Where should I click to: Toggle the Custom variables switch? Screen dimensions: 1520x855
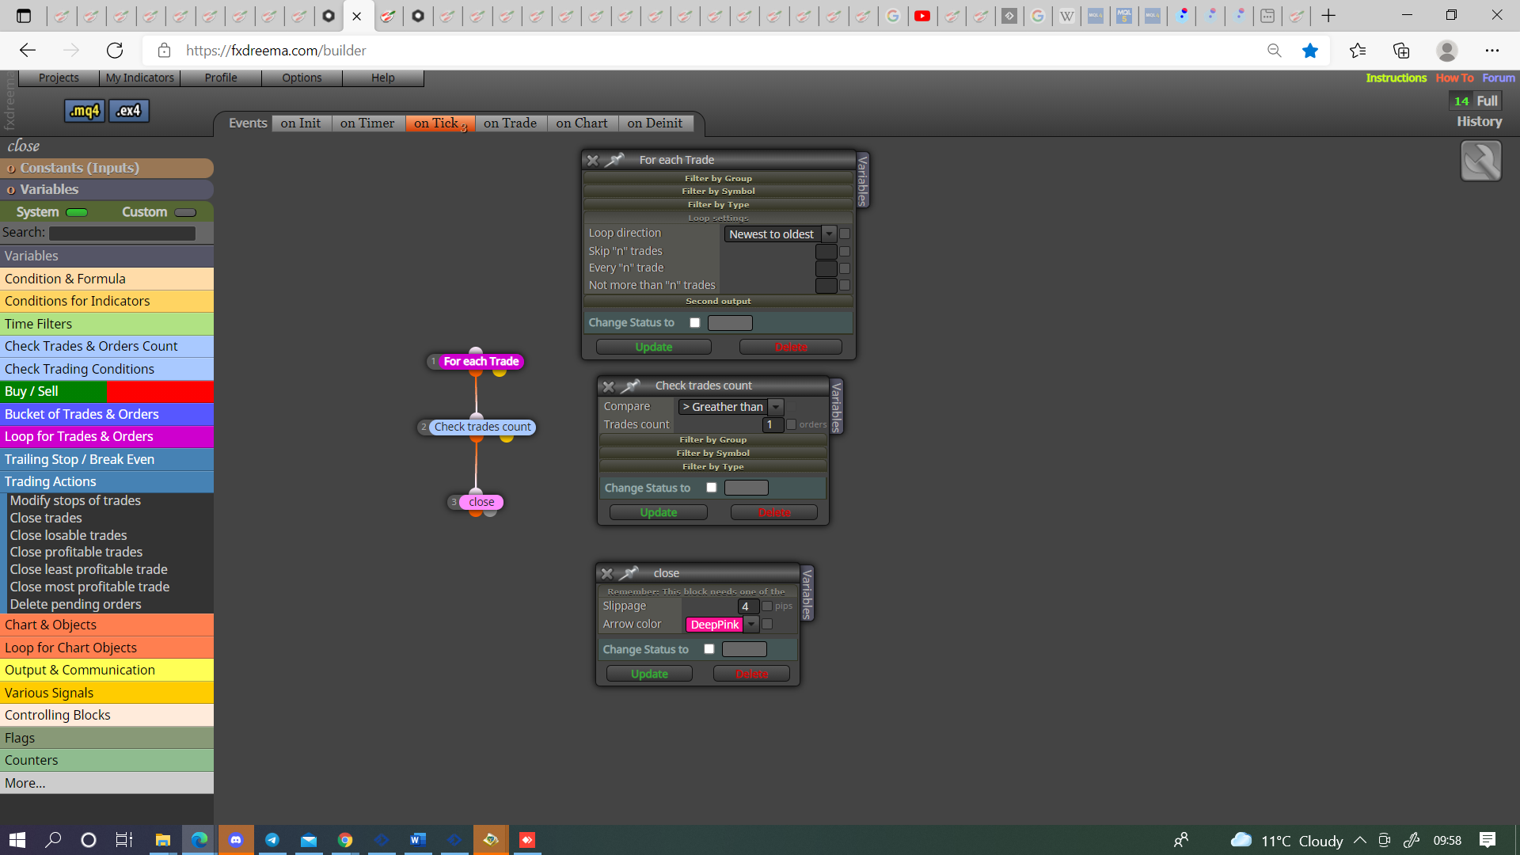pos(185,212)
